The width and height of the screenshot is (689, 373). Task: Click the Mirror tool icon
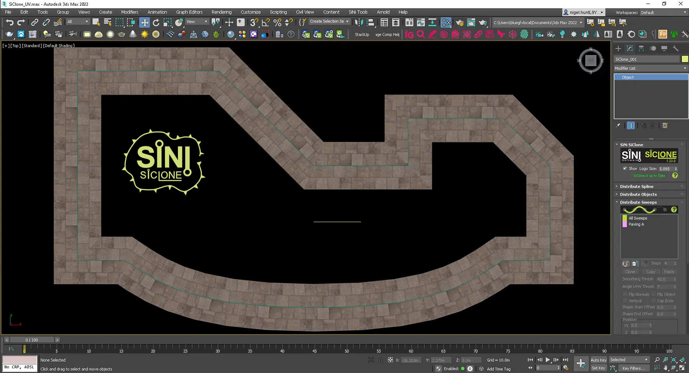359,22
